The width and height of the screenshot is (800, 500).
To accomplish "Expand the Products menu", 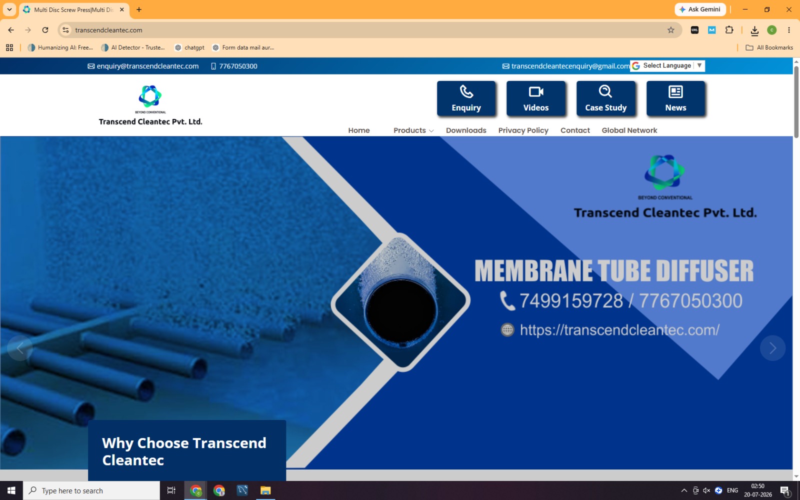I will (x=413, y=130).
